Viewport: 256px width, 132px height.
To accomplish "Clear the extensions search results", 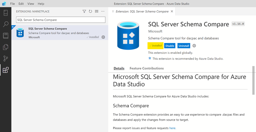I will pos(97,11).
